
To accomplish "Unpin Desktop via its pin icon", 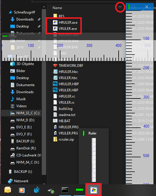I will pos(39,27).
